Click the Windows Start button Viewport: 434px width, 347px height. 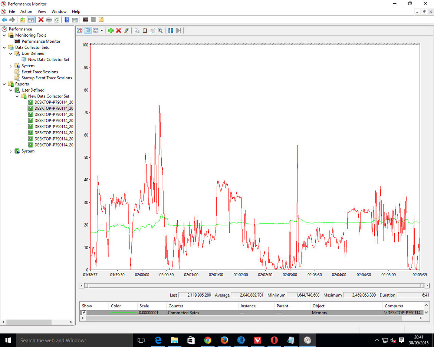pyautogui.click(x=8, y=340)
